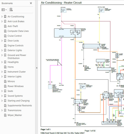Click the Anti-Theft bookmark icon
Screen dimensions: 124x134
click(x=5, y=26)
